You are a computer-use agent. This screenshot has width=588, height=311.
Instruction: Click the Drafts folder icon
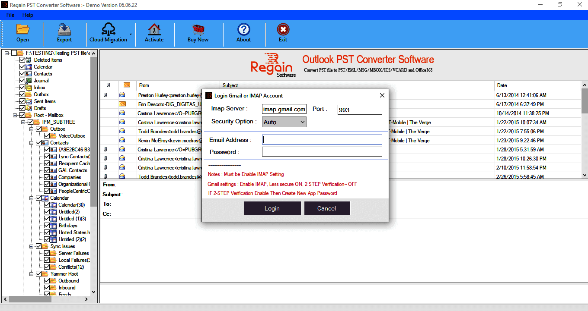coord(29,108)
